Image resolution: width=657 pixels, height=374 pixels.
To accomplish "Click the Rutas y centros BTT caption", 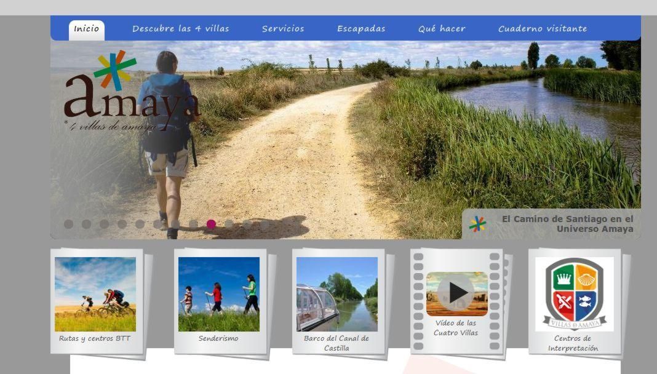I will [95, 338].
